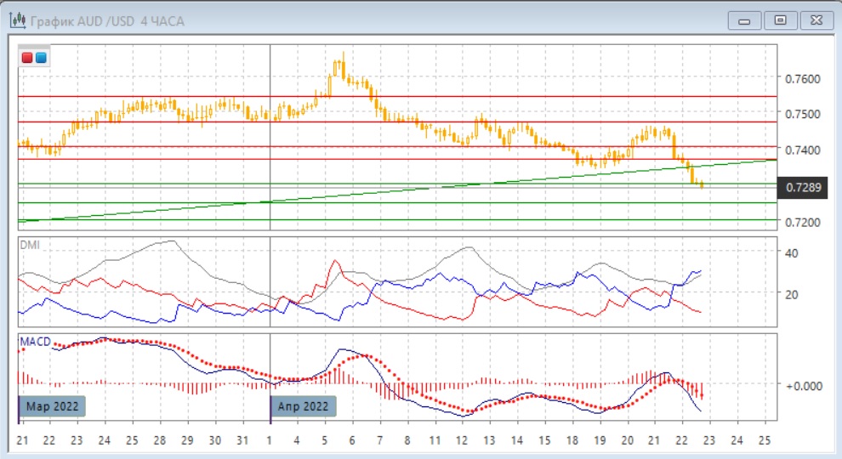842x459 pixels.
Task: Click the DMI indicator label
Action: 31,245
